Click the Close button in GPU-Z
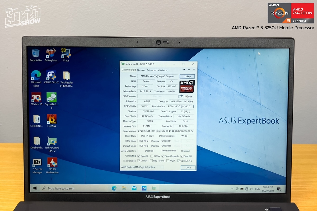Screen dimensions: 317x211 pyautogui.click(x=188, y=167)
